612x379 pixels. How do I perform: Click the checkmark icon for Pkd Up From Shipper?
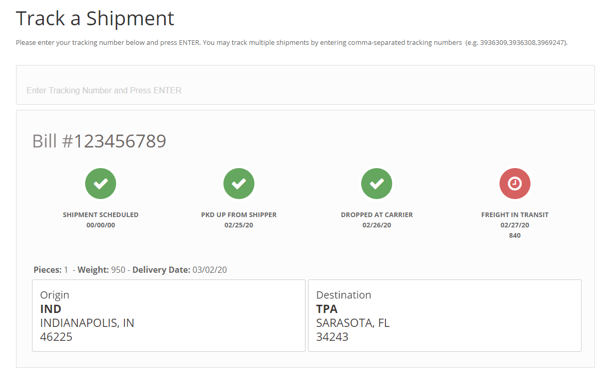239,184
